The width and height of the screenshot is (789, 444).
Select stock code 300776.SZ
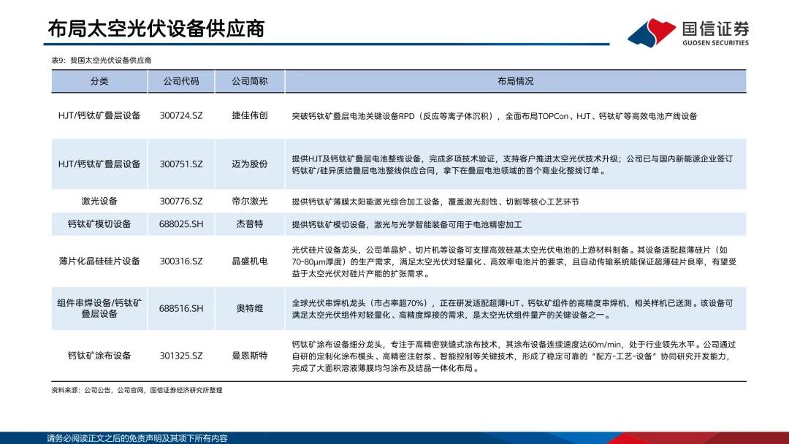(x=181, y=201)
